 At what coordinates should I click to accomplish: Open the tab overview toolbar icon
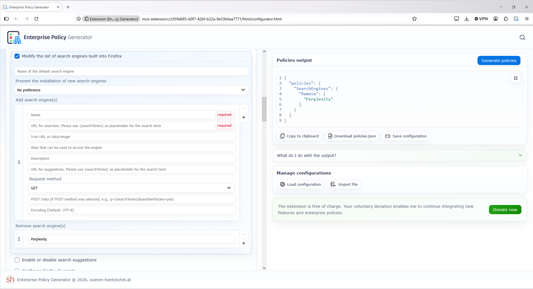(x=457, y=19)
